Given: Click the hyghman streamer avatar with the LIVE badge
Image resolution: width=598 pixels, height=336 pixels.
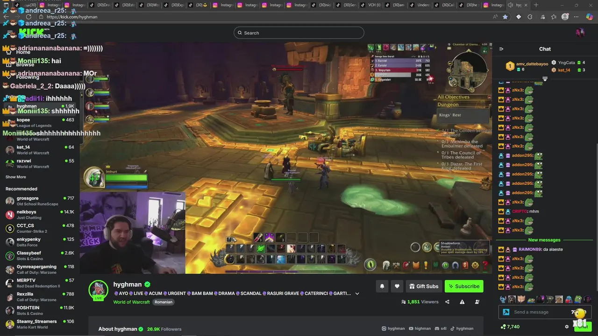Looking at the screenshot, I should (x=99, y=290).
